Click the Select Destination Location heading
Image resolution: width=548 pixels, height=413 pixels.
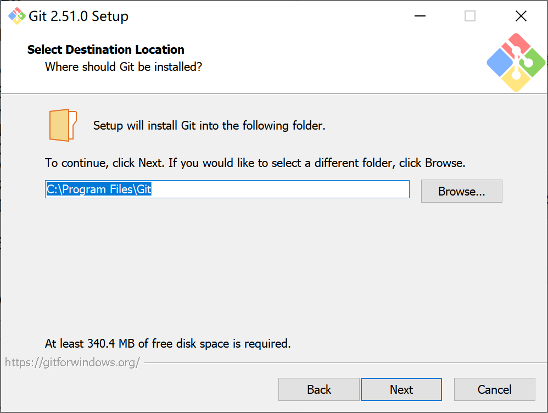pos(105,49)
